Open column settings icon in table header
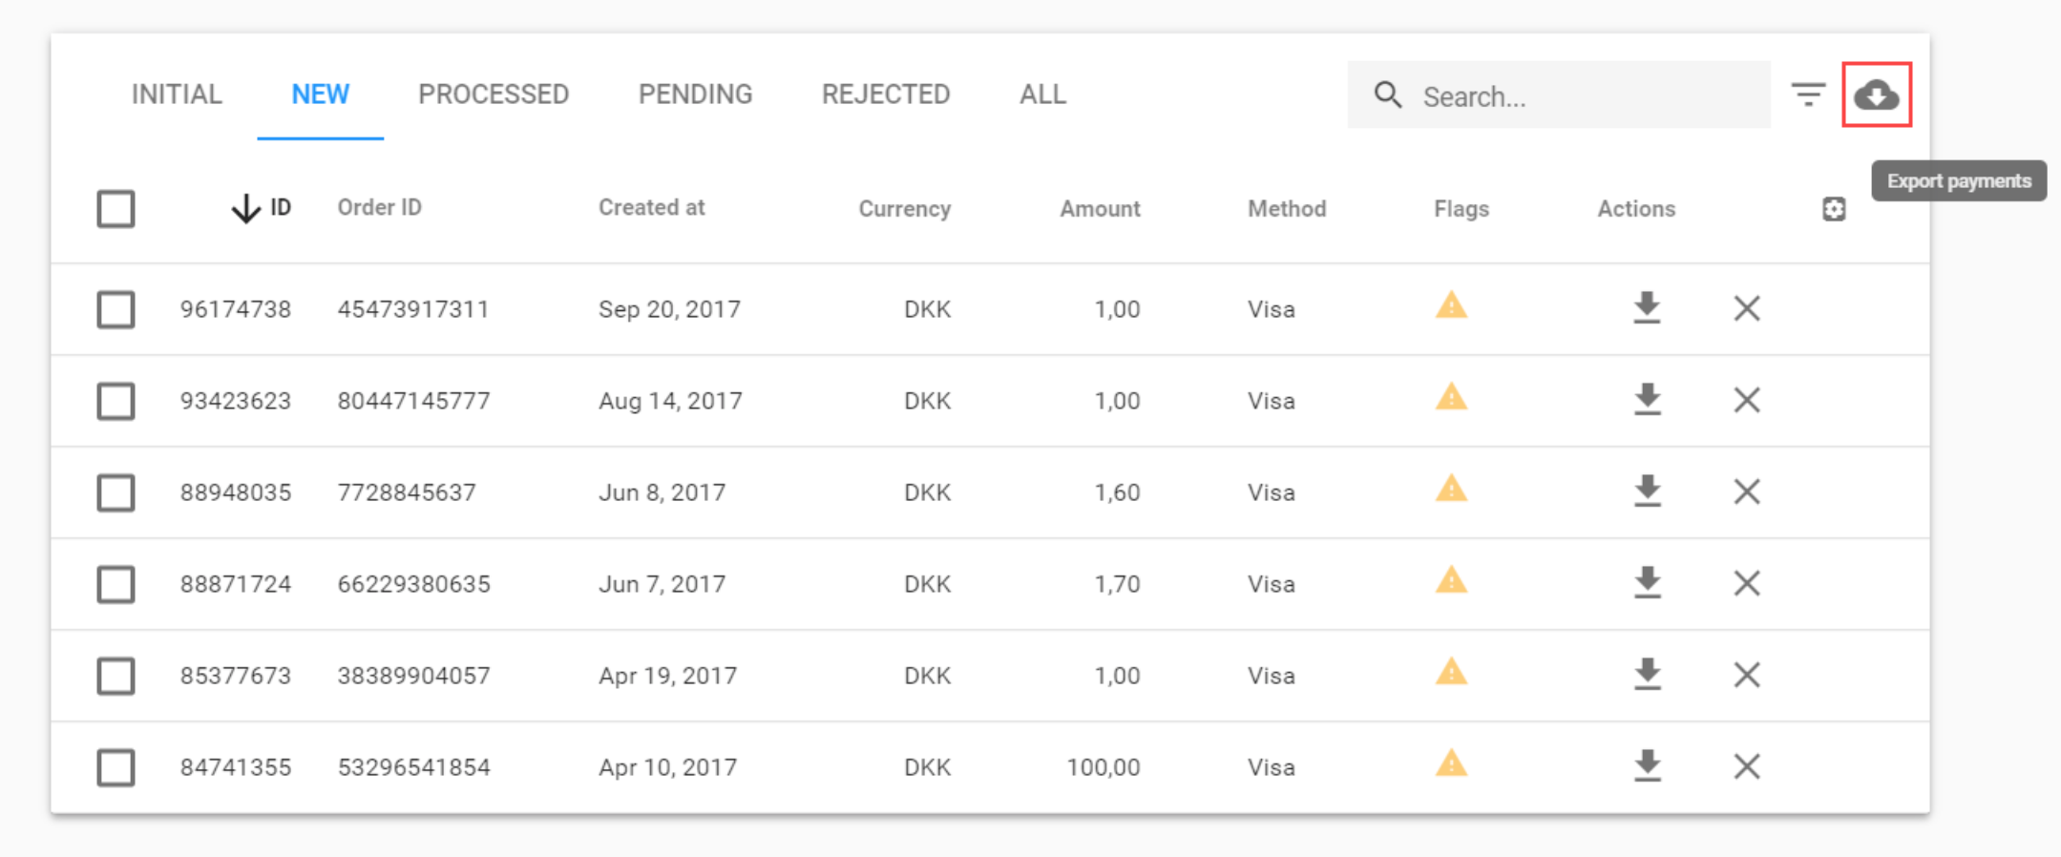Image resolution: width=2061 pixels, height=857 pixels. click(1833, 209)
